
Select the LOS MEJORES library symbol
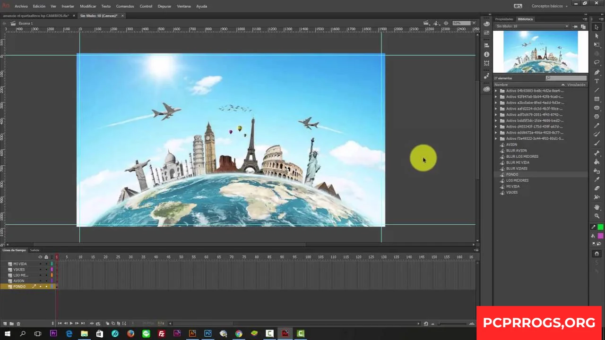point(517,180)
